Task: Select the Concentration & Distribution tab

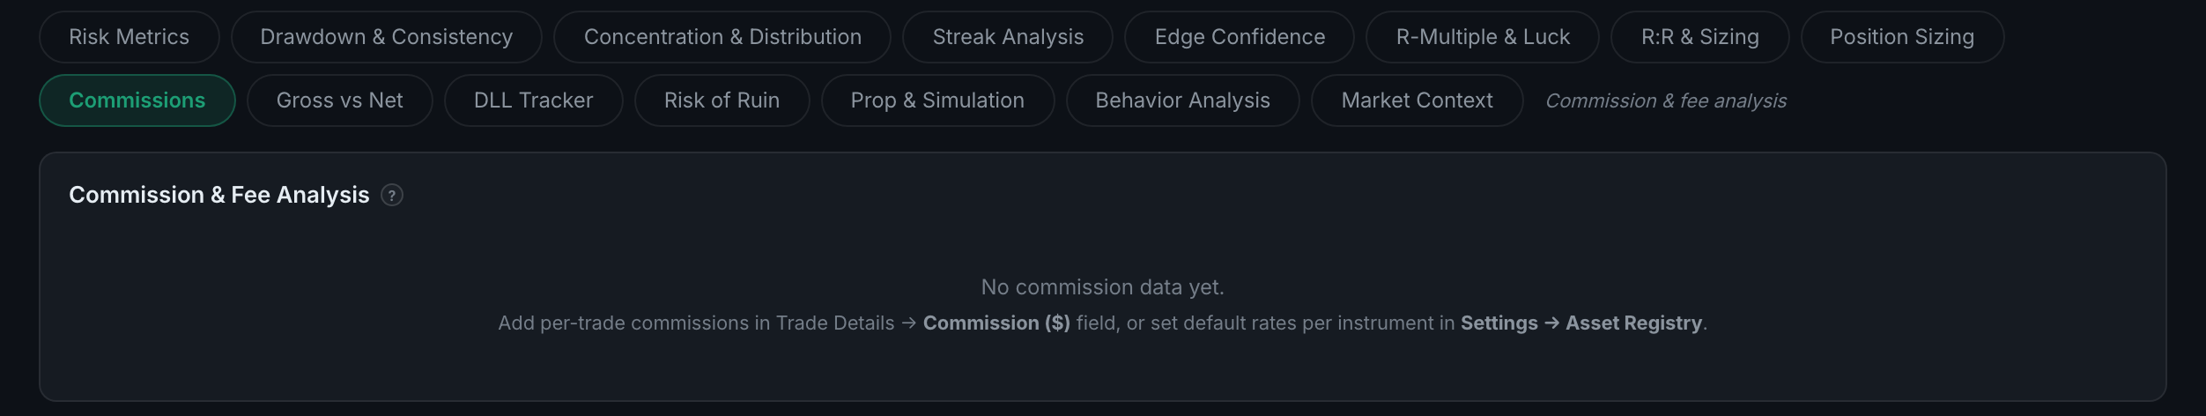Action: point(722,37)
